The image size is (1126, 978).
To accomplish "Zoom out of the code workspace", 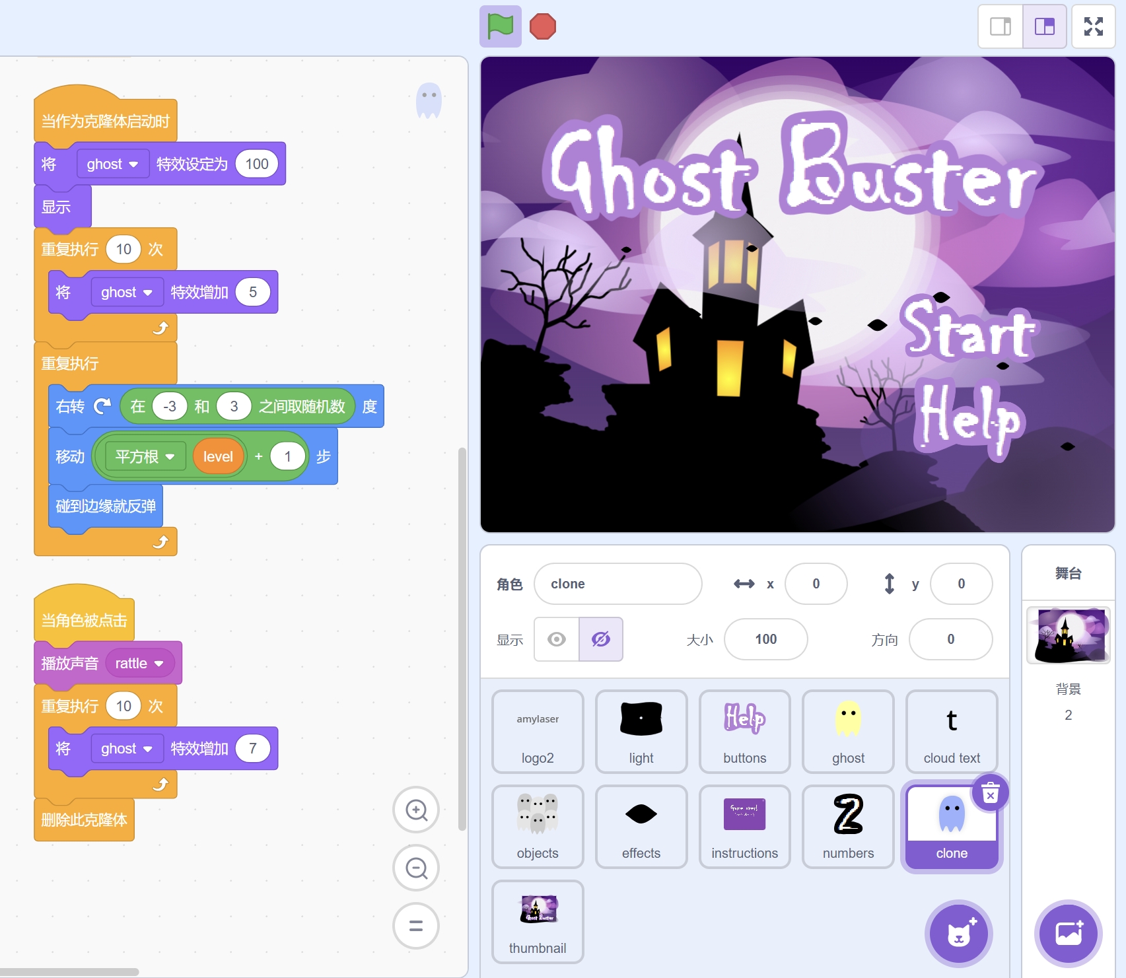I will tap(416, 868).
